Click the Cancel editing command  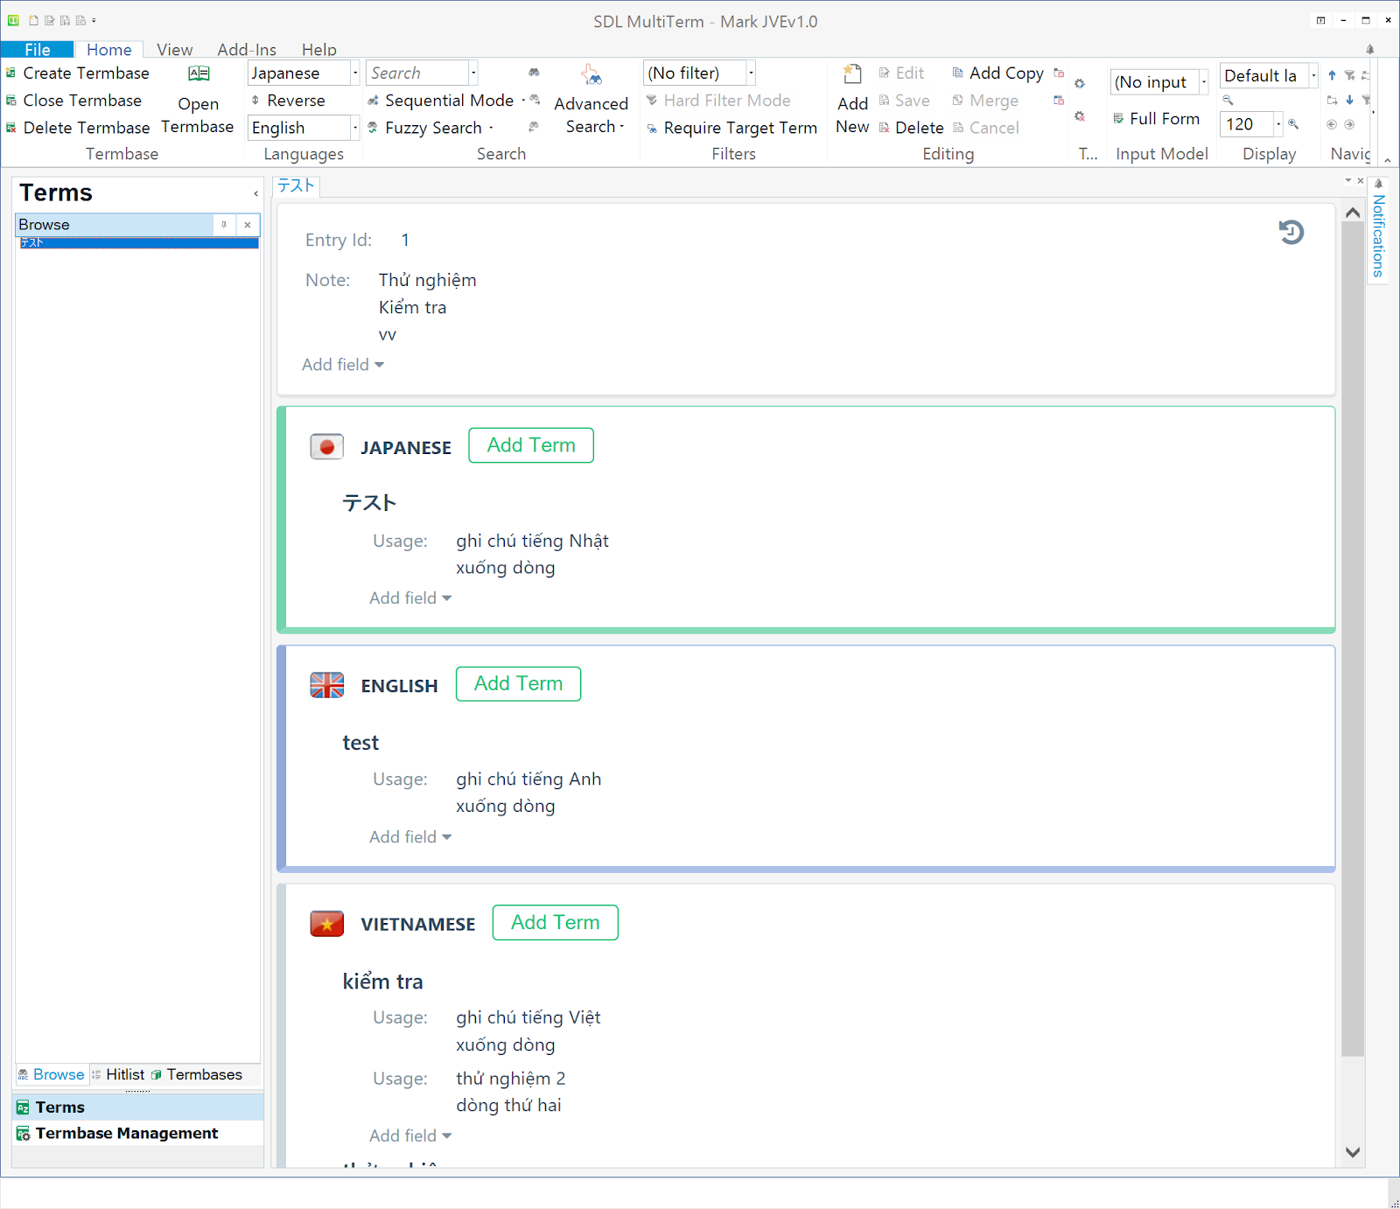click(x=985, y=128)
